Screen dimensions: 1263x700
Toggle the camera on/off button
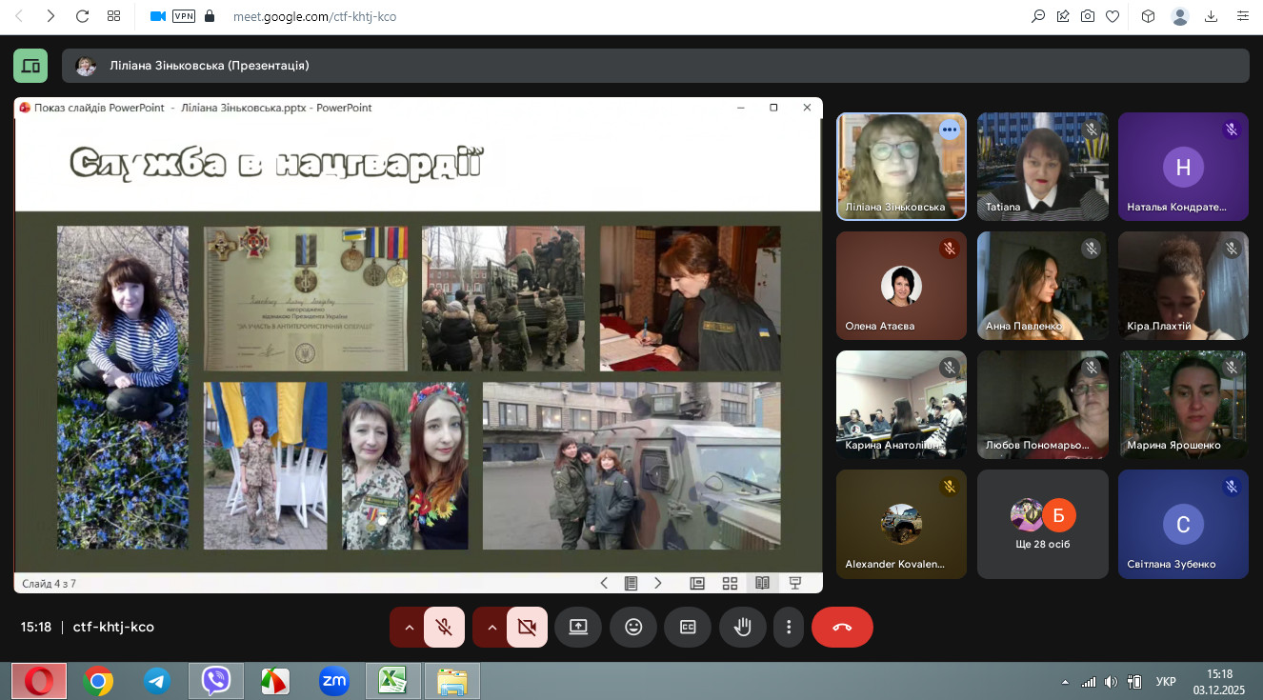click(527, 628)
